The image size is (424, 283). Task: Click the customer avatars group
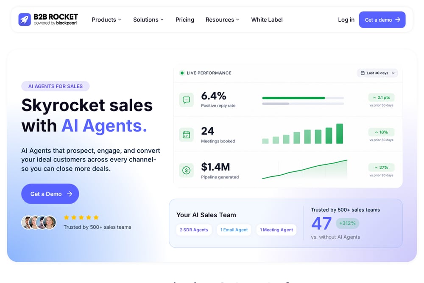click(x=39, y=222)
